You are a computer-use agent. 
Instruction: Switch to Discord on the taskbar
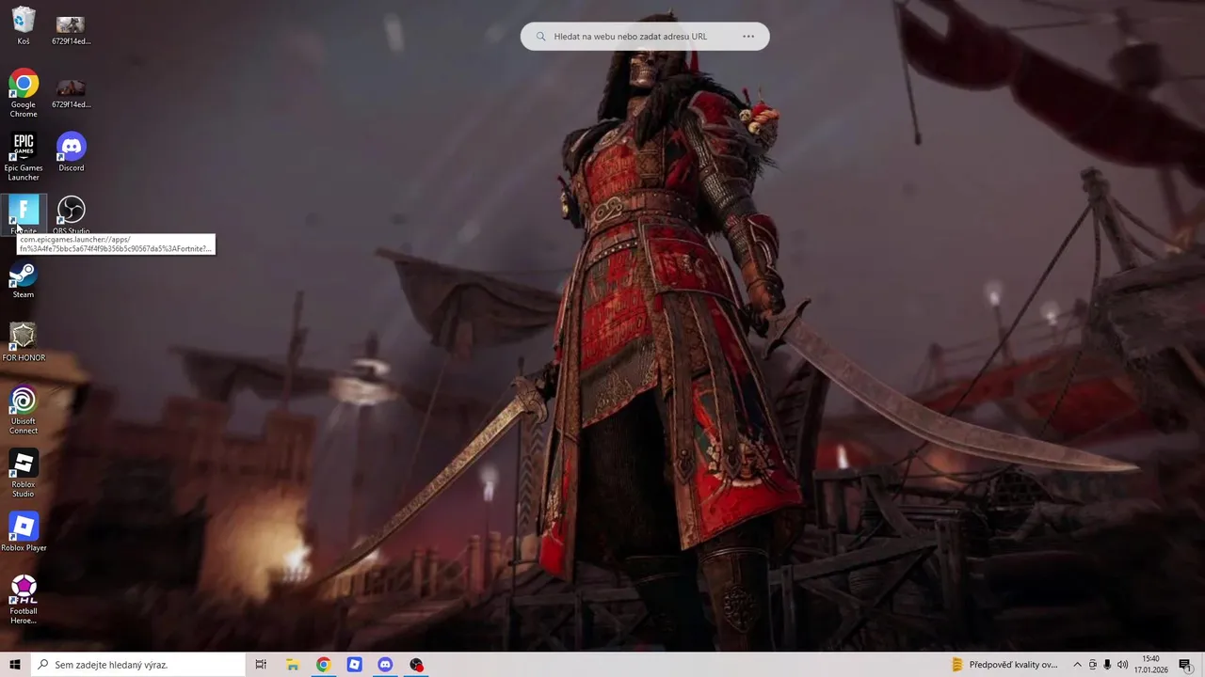[x=385, y=665]
